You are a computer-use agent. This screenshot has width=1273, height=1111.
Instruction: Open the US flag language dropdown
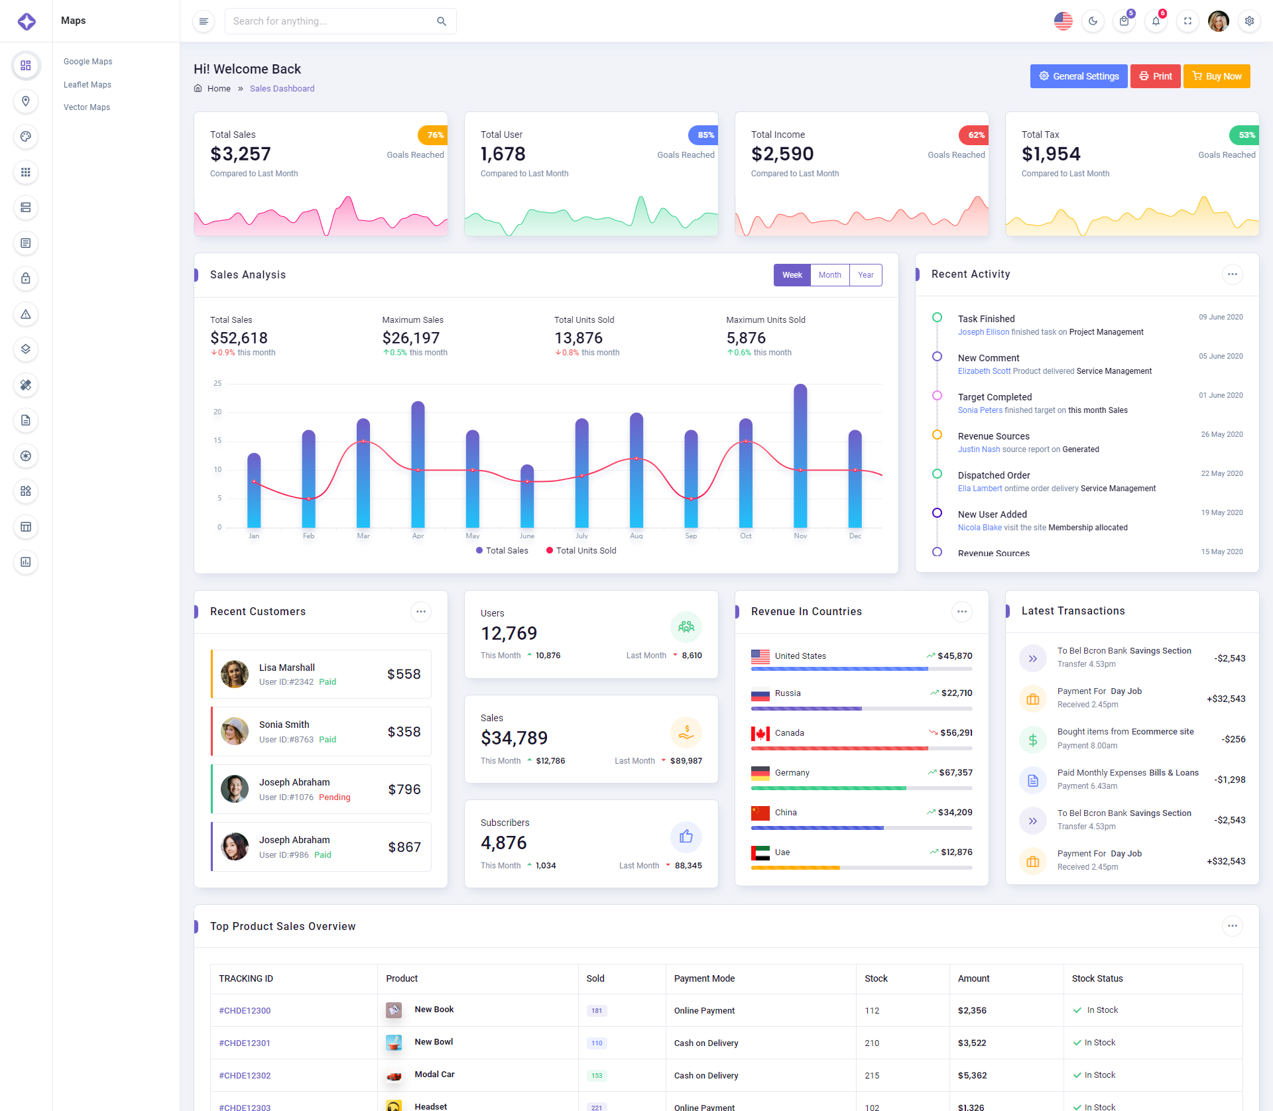(1063, 21)
